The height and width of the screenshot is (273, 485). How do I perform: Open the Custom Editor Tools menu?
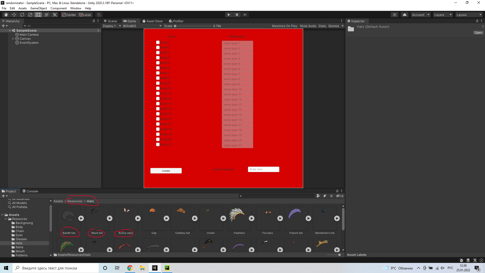coord(55,14)
